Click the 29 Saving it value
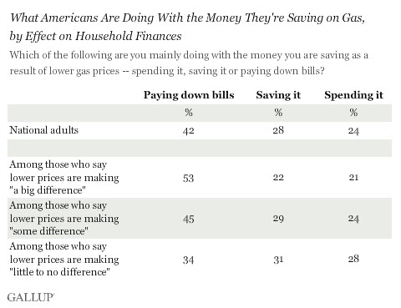 pyautogui.click(x=278, y=219)
